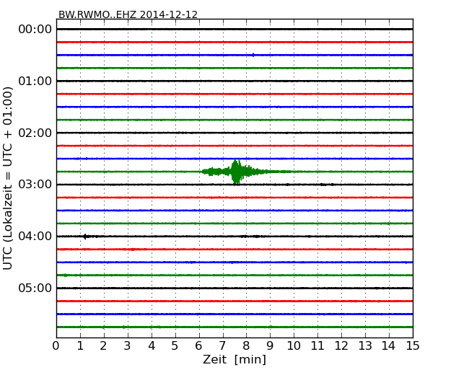The image size is (469, 375).
Task: Click the Zeit [min] axis label
Action: (234, 359)
